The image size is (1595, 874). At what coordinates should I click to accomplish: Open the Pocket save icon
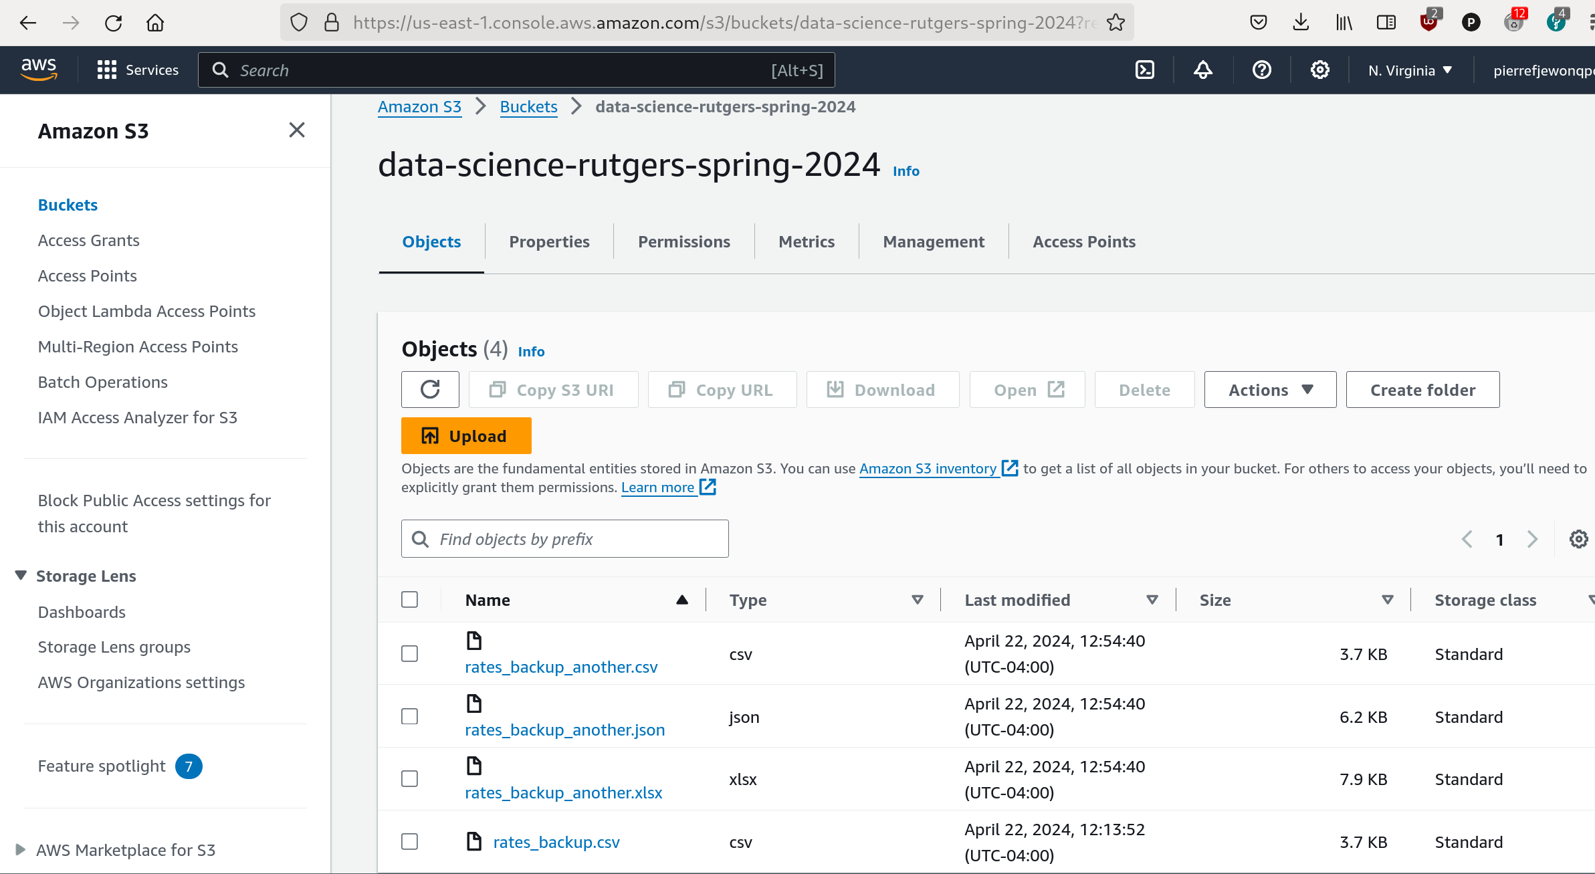pos(1258,23)
